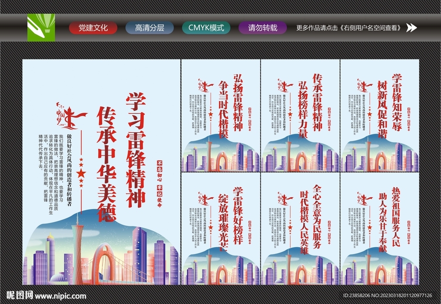Click the 党建文化 red pill button

93,28
